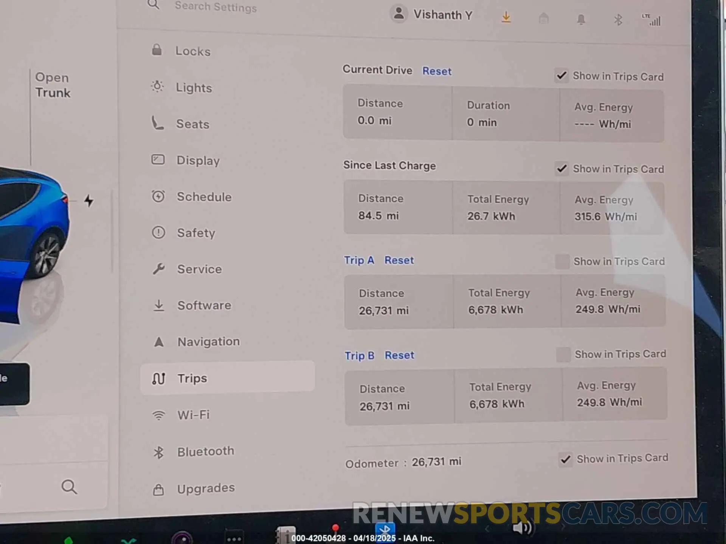Reset Trip B
Image resolution: width=726 pixels, height=544 pixels.
399,355
